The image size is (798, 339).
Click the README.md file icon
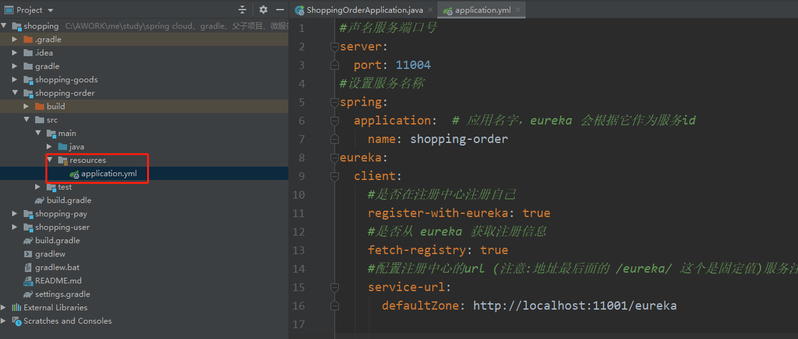[28, 281]
